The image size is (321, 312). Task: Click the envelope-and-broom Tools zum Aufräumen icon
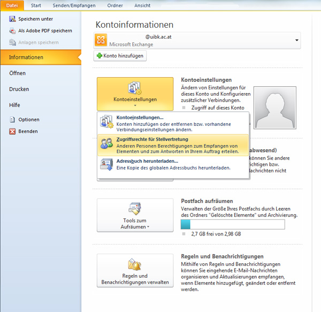tap(135, 209)
